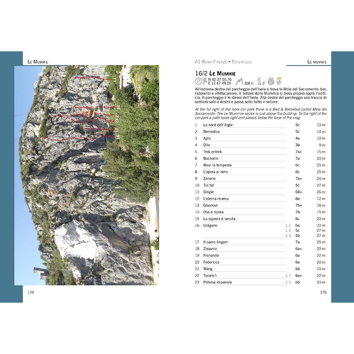
Task: Click the 'A1 Roma-Firenze • Ferentillo' breadcrumb
Action: point(223,62)
